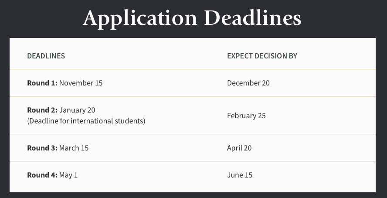This screenshot has height=198, width=387.
Task: Click the DEADLINES column header
Action: tap(46, 56)
